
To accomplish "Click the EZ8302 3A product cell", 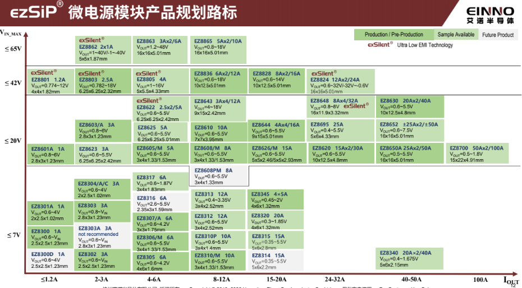I will pos(102,260).
